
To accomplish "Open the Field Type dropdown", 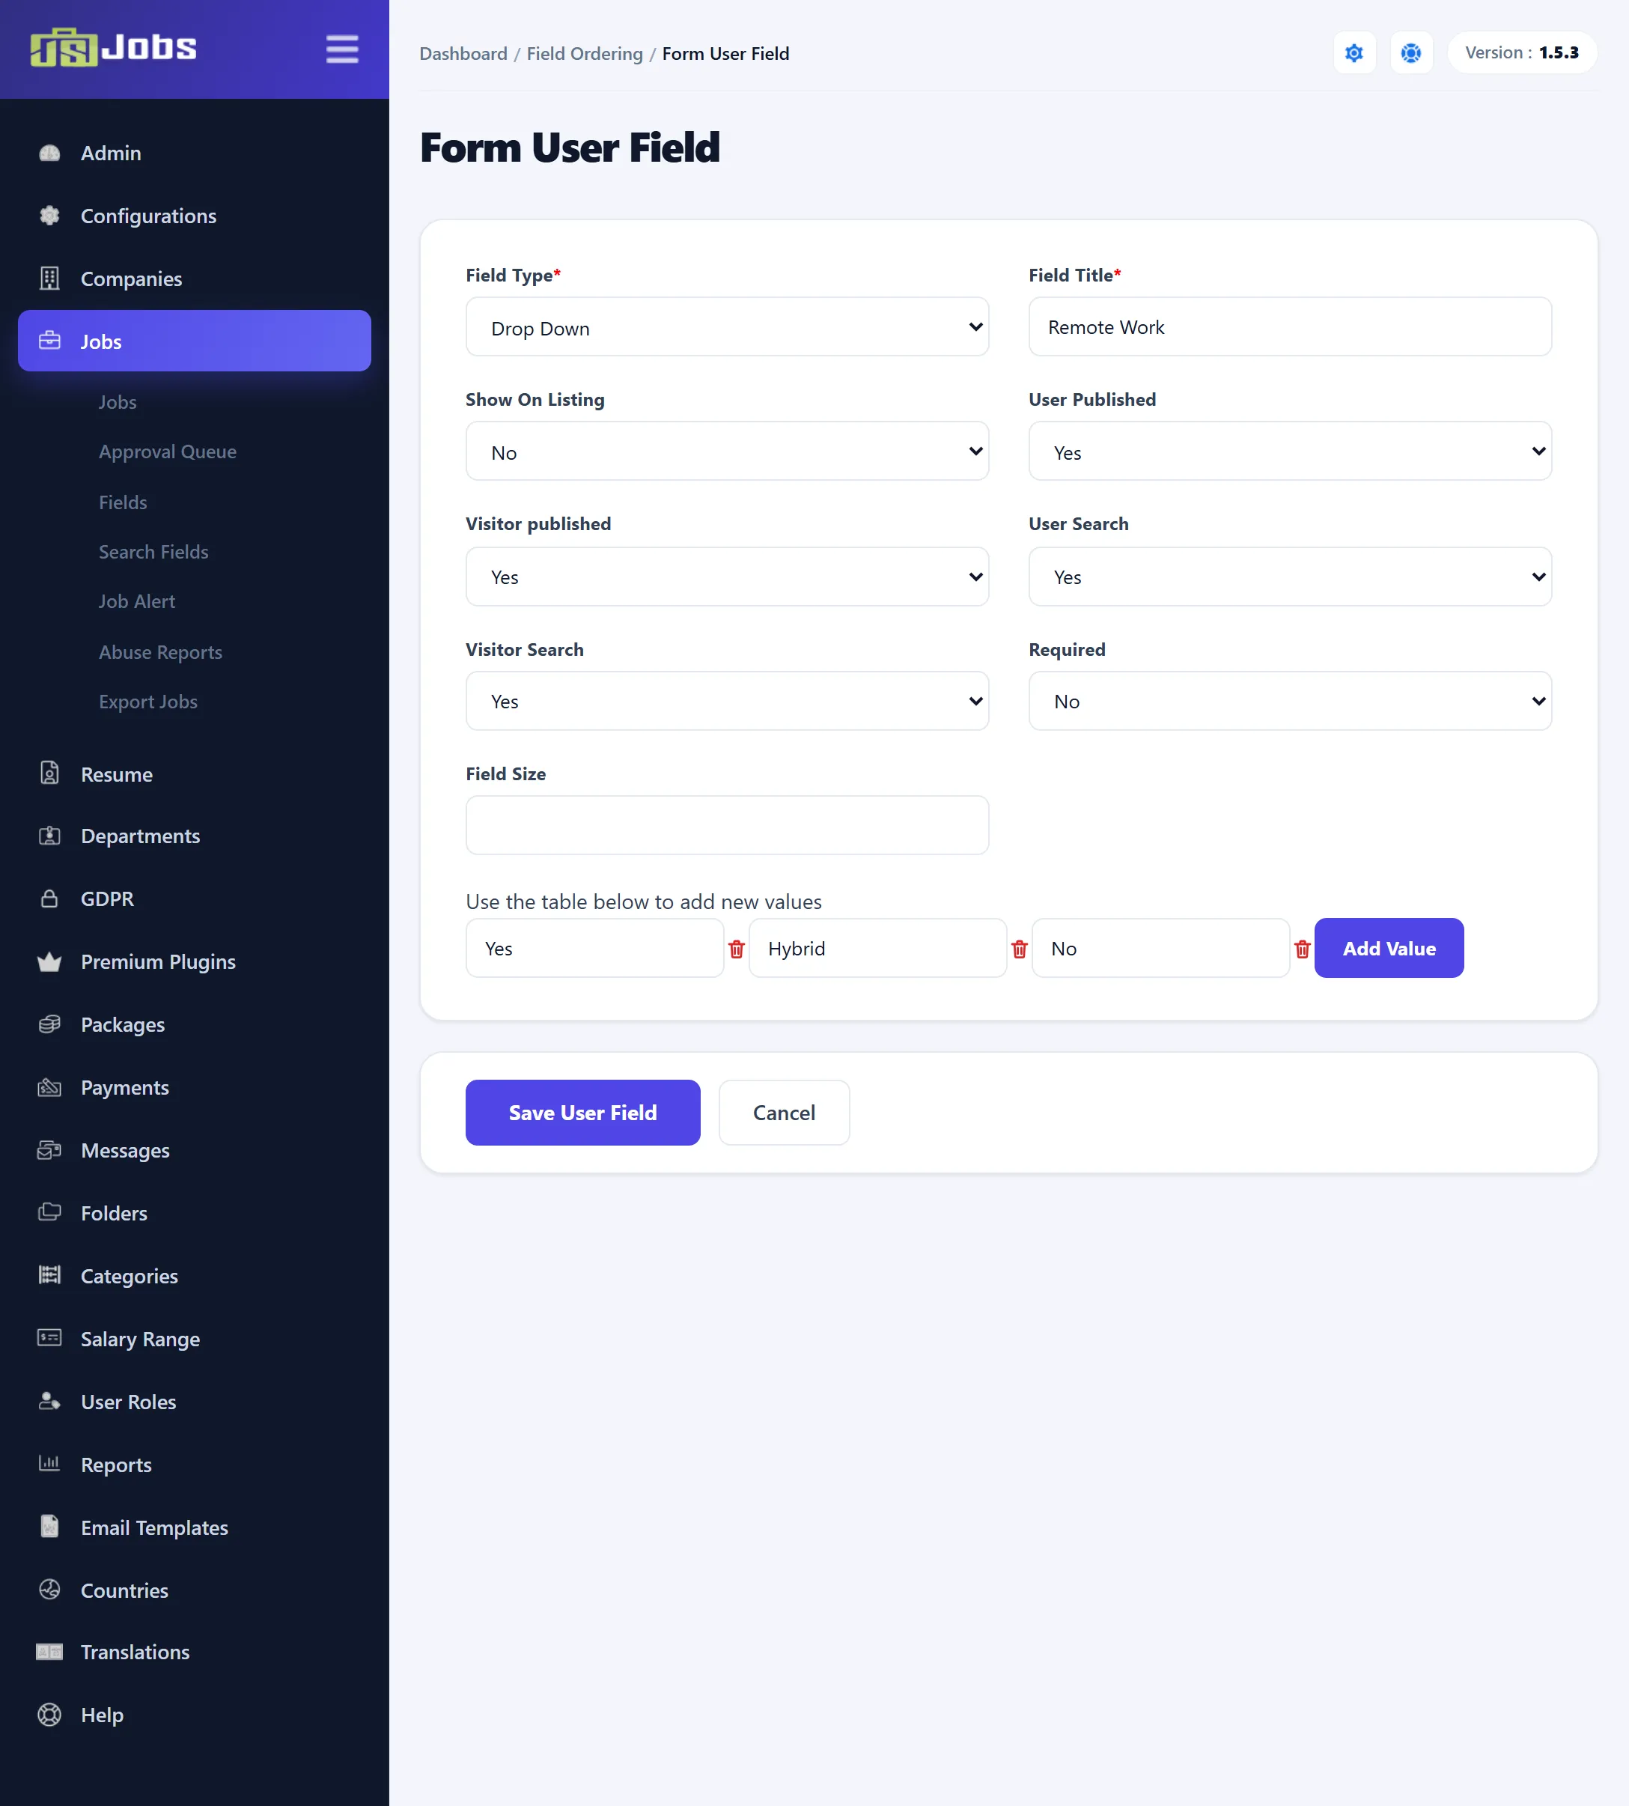I will coord(727,326).
